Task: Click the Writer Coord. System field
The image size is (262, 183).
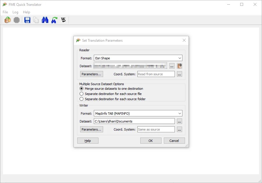Action: [x=156, y=129]
